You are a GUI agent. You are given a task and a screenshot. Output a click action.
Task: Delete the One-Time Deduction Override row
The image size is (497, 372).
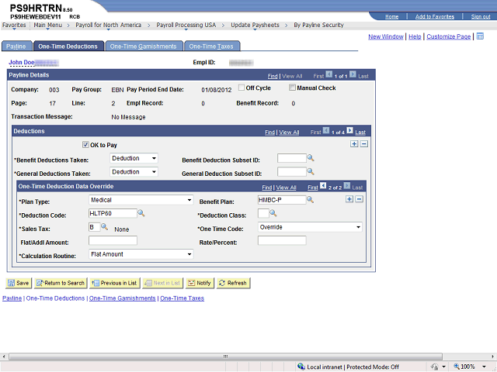[x=359, y=199]
